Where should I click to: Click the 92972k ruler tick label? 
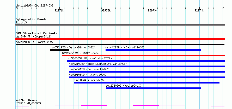(106, 10)
